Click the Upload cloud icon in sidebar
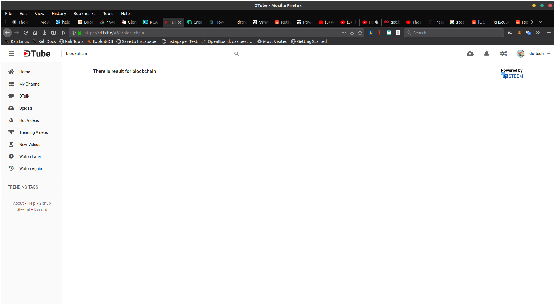Image resolution: width=557 pixels, height=307 pixels. point(11,108)
